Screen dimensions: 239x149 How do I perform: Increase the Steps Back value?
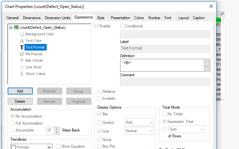[x=57, y=129]
